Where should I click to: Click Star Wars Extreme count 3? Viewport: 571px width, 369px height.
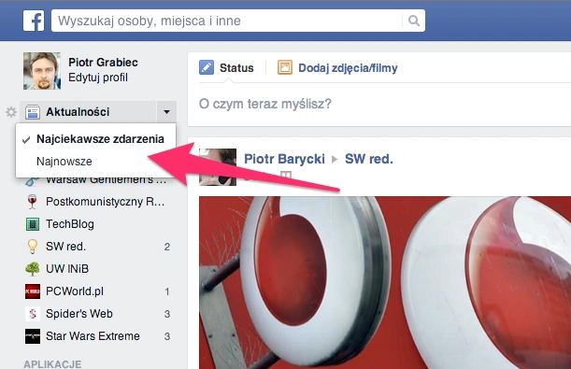click(x=166, y=336)
